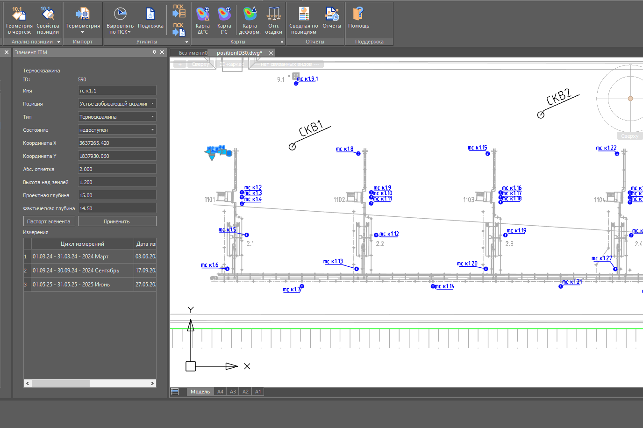Viewport: 643px width, 428px height.
Task: Click the Применить button
Action: click(x=117, y=221)
